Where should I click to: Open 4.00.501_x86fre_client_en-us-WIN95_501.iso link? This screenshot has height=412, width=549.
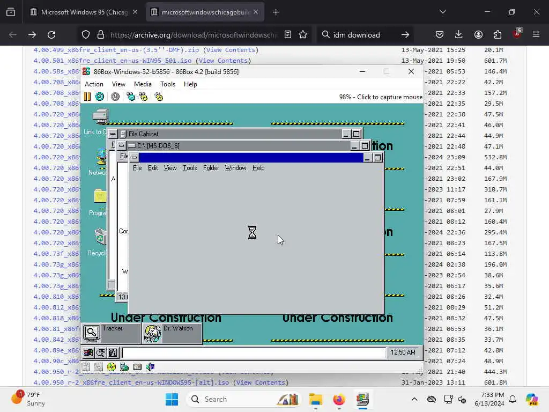(x=113, y=61)
